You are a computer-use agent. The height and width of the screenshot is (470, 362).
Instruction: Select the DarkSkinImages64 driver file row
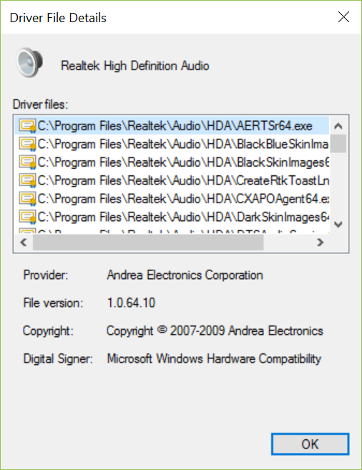coord(172,217)
